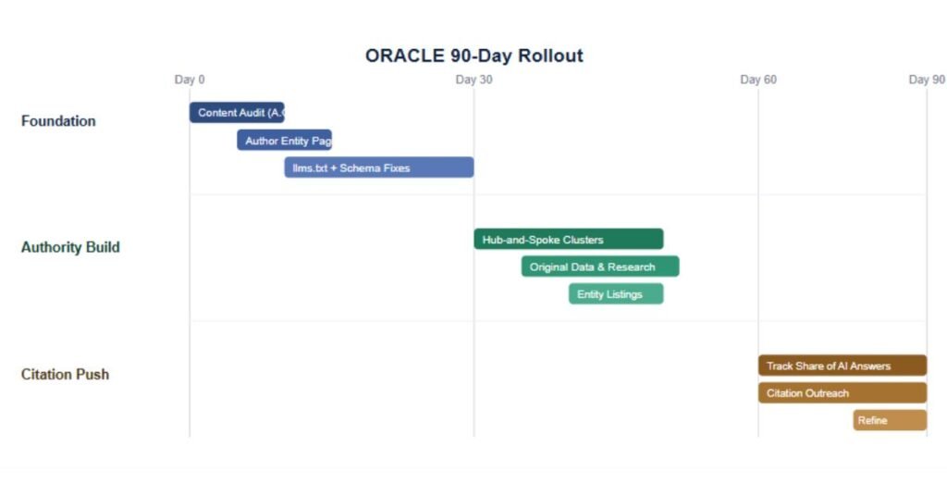Click the Day 0 timeline marker
The width and height of the screenshot is (947, 496).
click(x=190, y=80)
